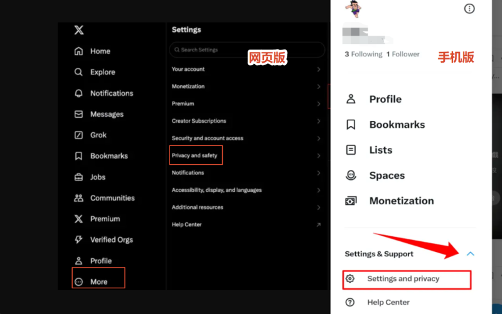
Task: Click Monetization label in mobile menu
Action: tap(402, 201)
